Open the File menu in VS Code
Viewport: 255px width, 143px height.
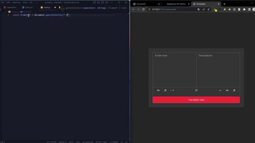click(x=3, y=2)
